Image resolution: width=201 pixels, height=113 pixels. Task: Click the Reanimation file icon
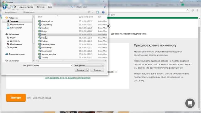[40, 51]
